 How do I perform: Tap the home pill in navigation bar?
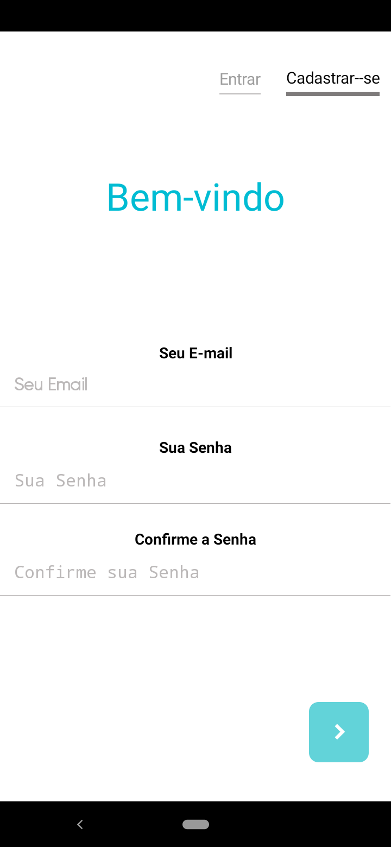pyautogui.click(x=195, y=824)
